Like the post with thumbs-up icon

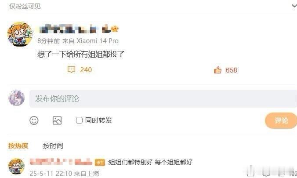pyautogui.click(x=218, y=70)
